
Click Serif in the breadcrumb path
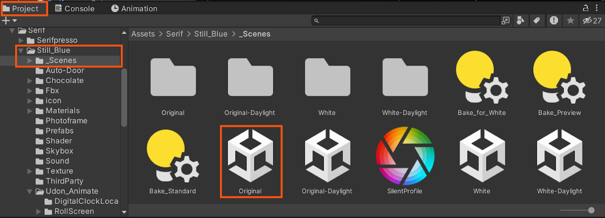pyautogui.click(x=174, y=34)
